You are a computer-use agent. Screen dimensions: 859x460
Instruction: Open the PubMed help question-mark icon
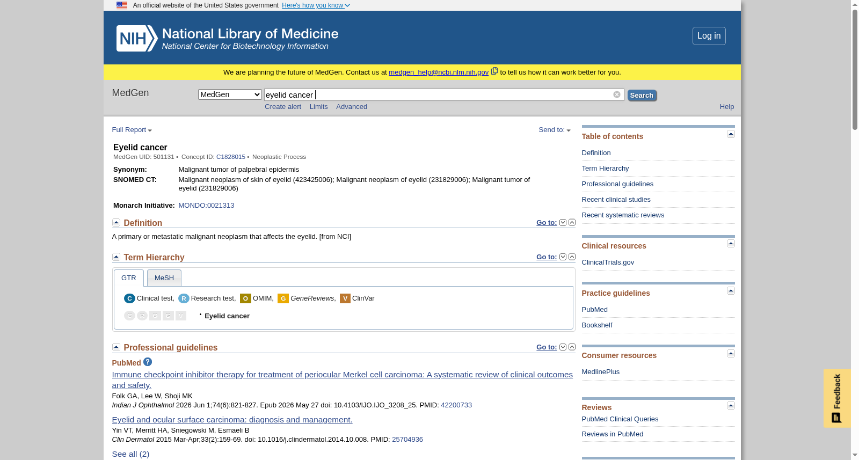coord(148,362)
